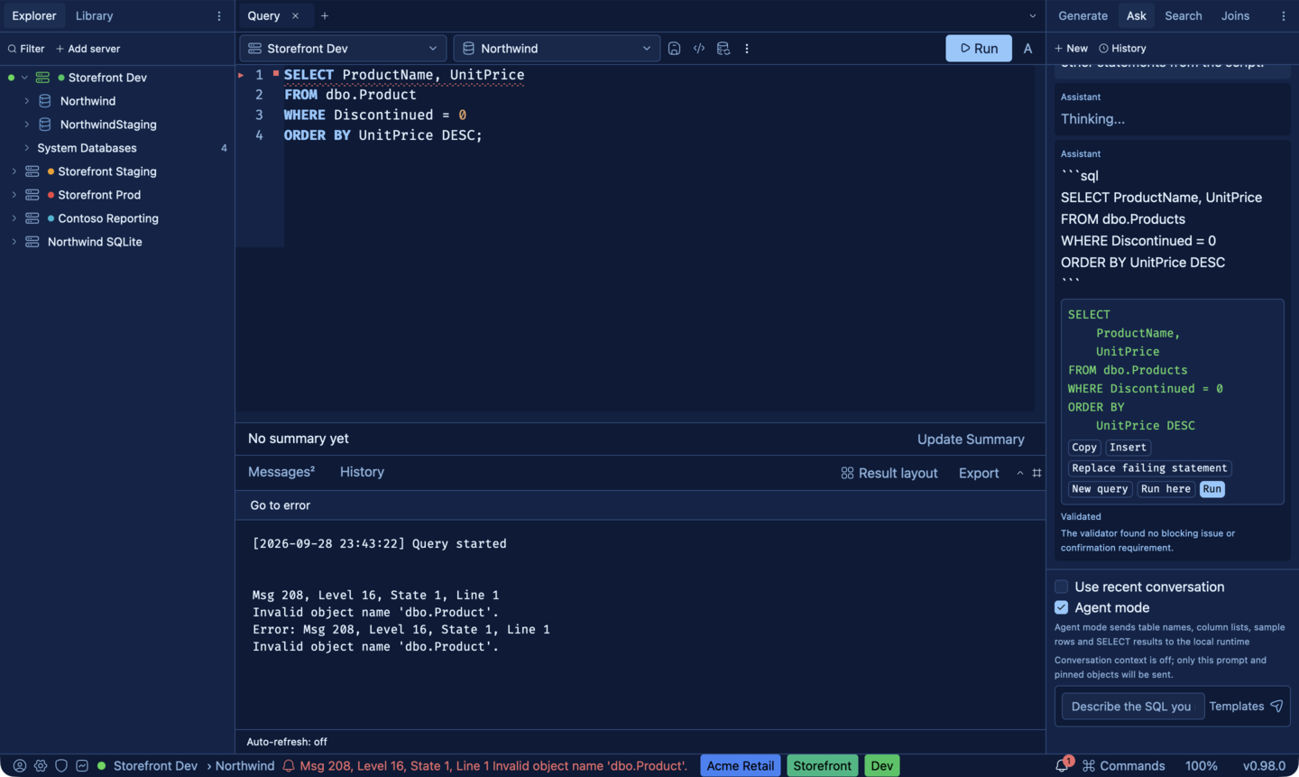Click the code format icon in query toolbar

coord(699,49)
